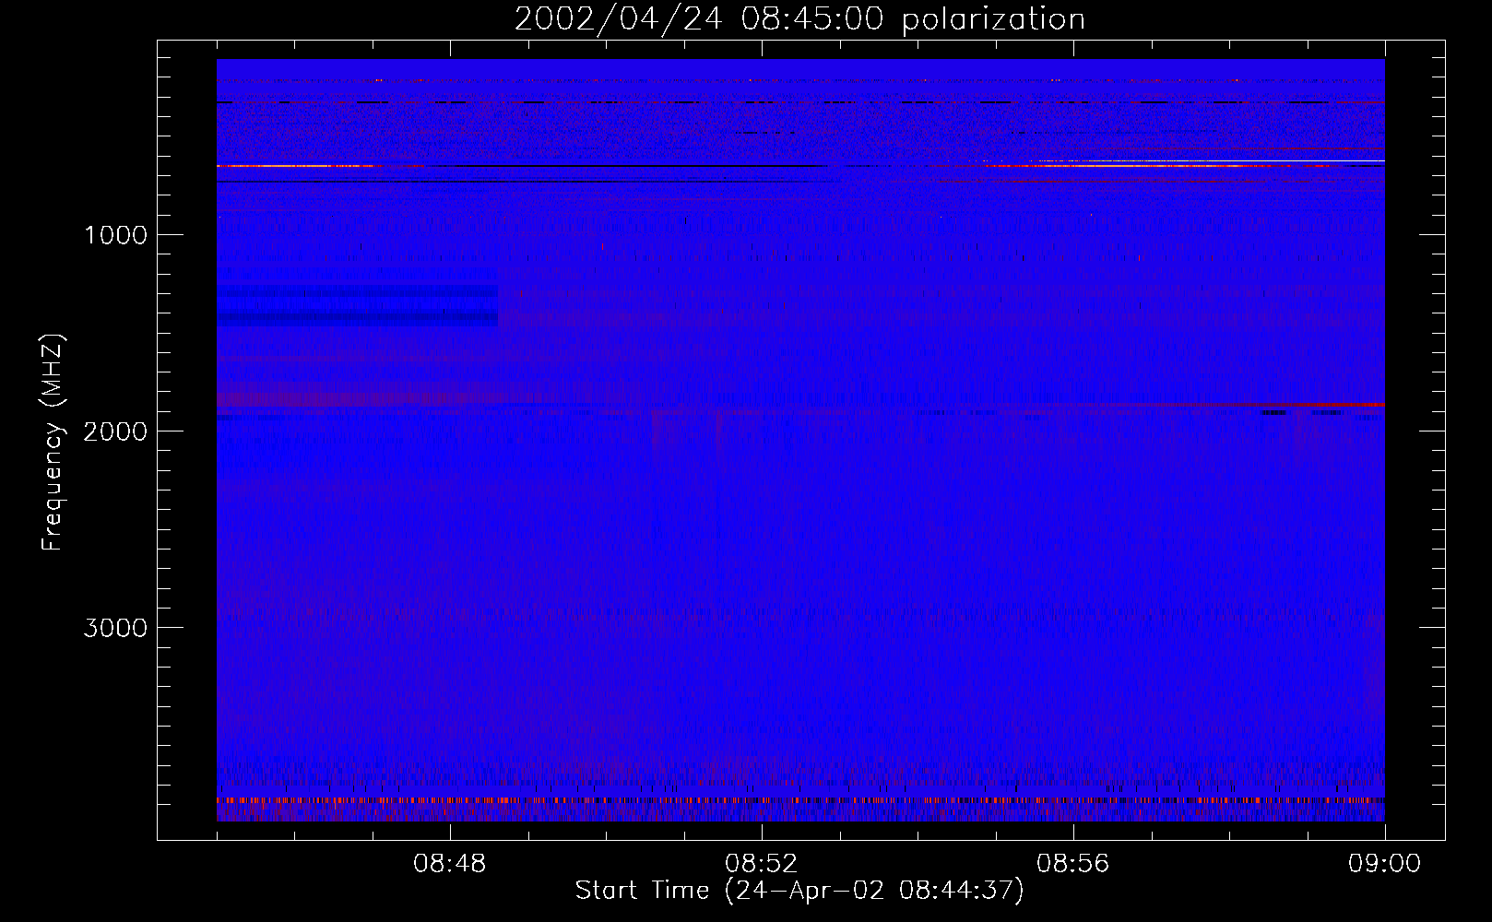This screenshot has height=922, width=1492.
Task: Click the 09:00 time tick label
Action: pyautogui.click(x=1384, y=864)
